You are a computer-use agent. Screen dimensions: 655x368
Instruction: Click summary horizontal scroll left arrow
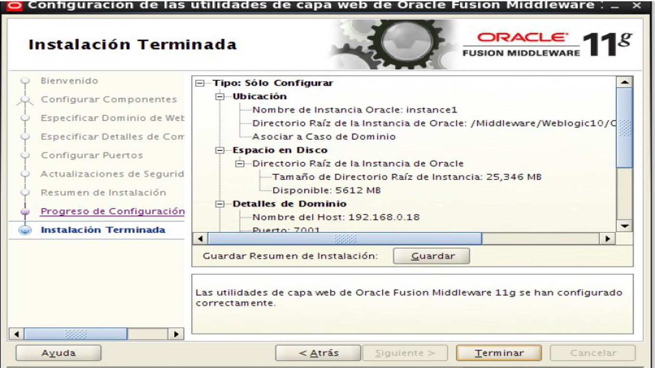(200, 239)
